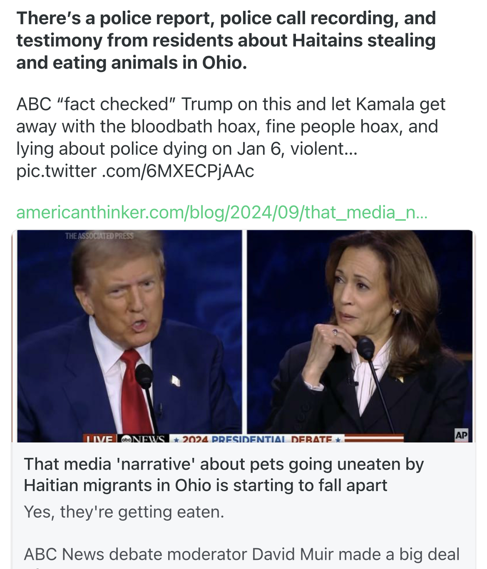
Task: Open article titled "That media 'narrative' about pets"
Action: tap(224, 475)
